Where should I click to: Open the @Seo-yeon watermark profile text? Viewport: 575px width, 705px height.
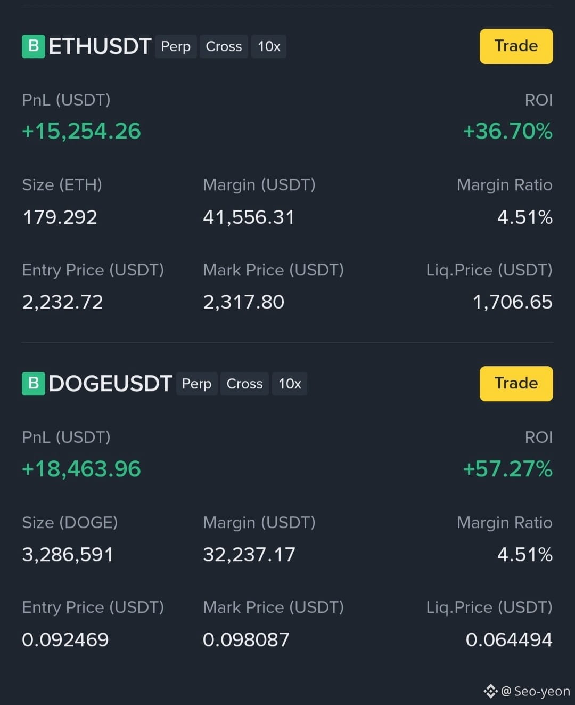(x=536, y=691)
